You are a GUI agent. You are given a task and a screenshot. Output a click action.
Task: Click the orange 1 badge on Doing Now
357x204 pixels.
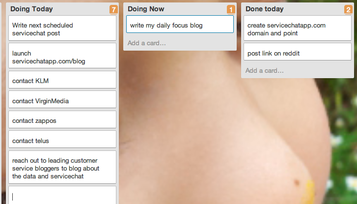231,10
